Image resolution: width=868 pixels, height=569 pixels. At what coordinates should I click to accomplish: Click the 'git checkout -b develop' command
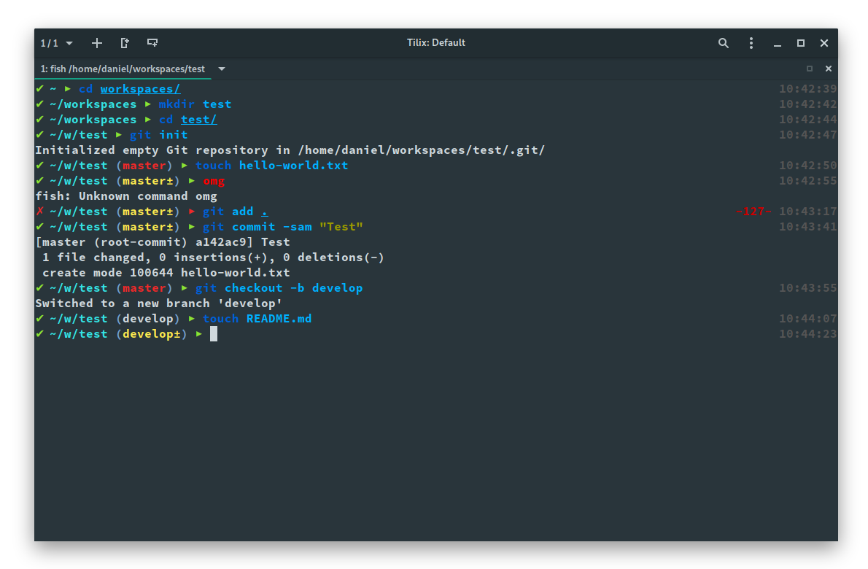279,288
